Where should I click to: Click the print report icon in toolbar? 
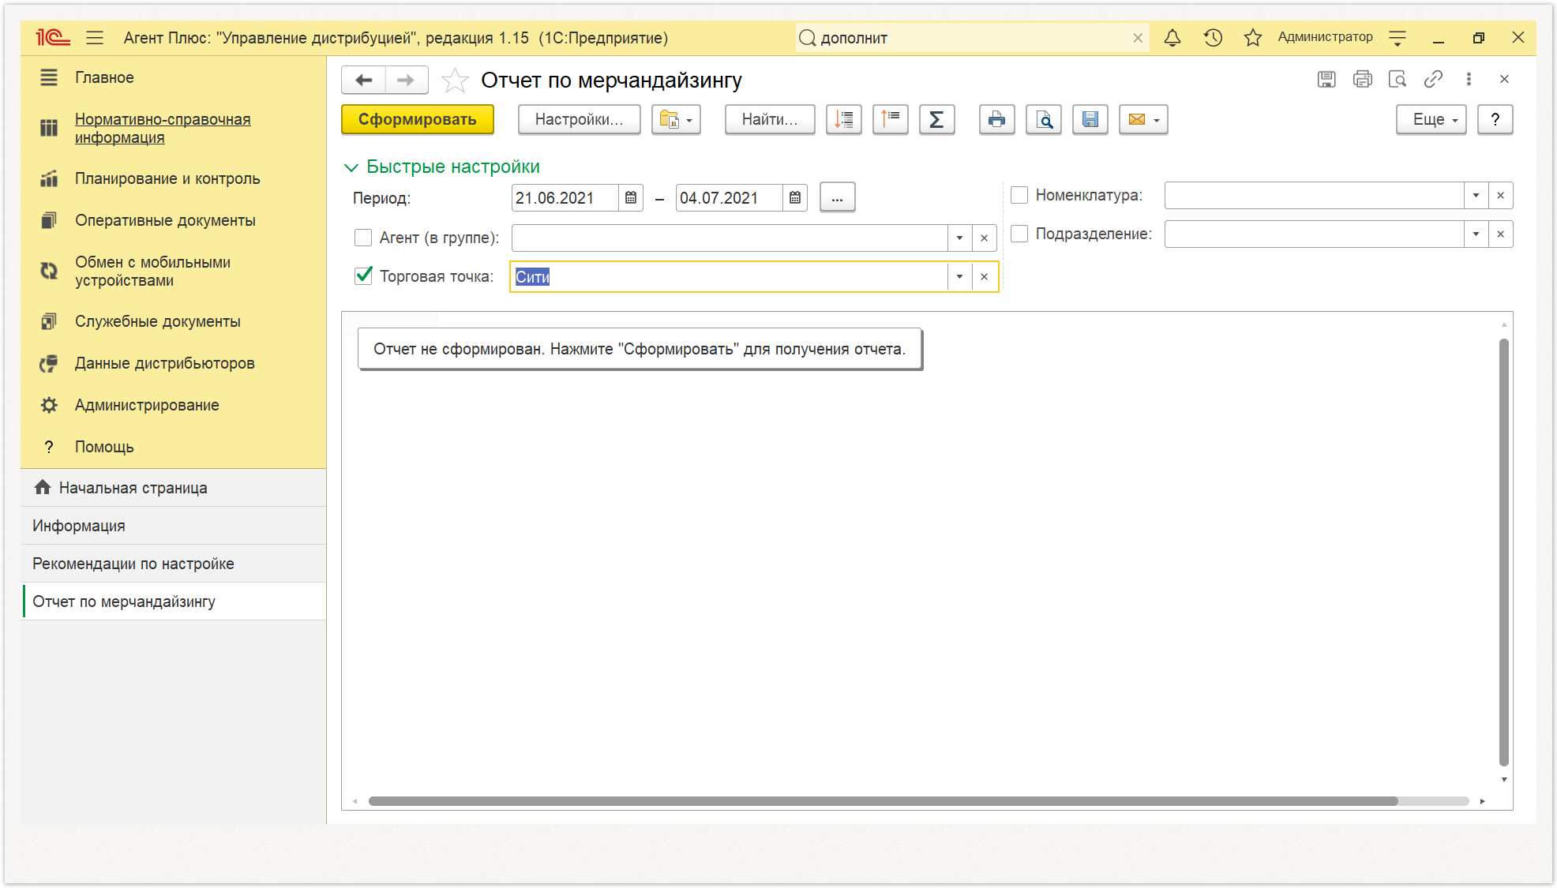click(x=996, y=119)
